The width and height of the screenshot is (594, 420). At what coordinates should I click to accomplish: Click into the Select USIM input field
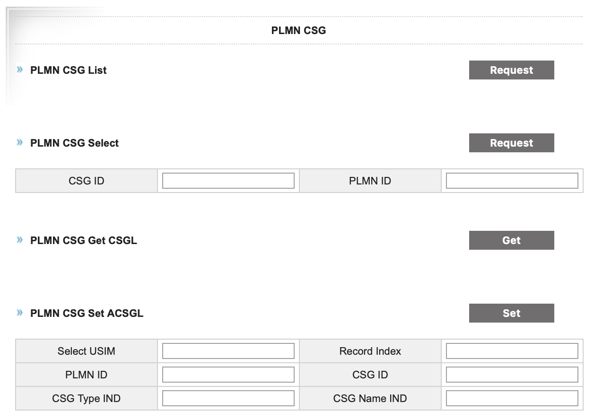(228, 351)
